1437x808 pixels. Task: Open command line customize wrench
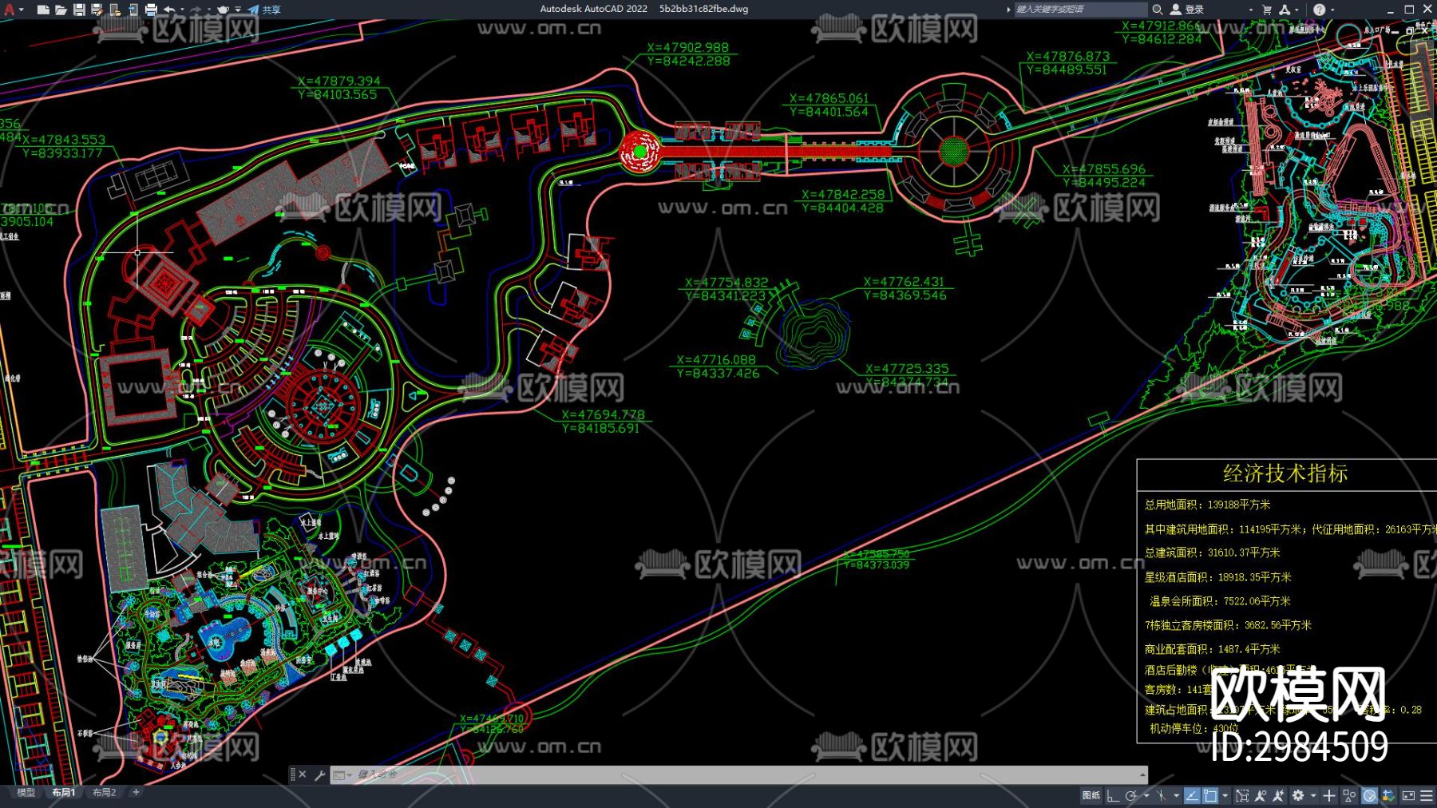(319, 774)
